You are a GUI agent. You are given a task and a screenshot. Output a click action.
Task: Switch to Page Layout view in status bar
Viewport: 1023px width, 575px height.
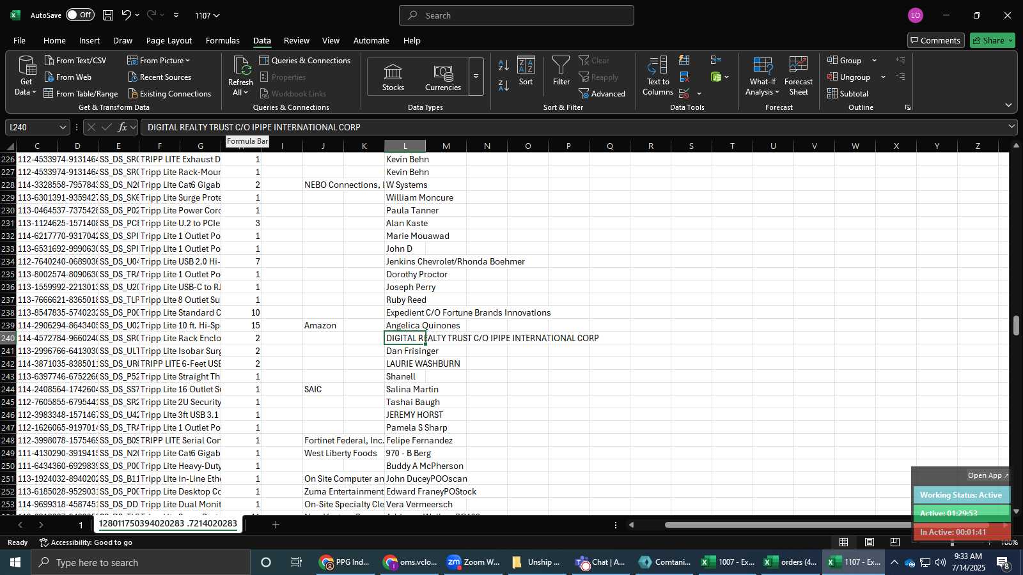click(x=870, y=542)
